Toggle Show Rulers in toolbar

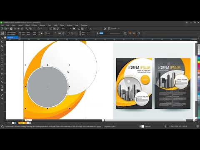click(79, 29)
